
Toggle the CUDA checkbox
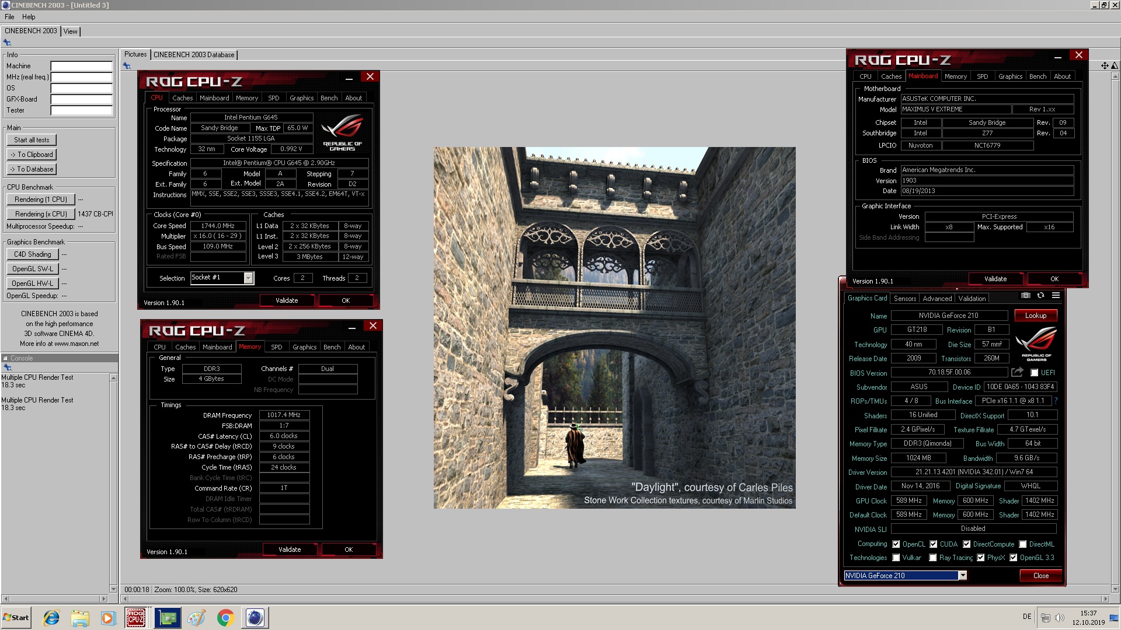coord(934,544)
